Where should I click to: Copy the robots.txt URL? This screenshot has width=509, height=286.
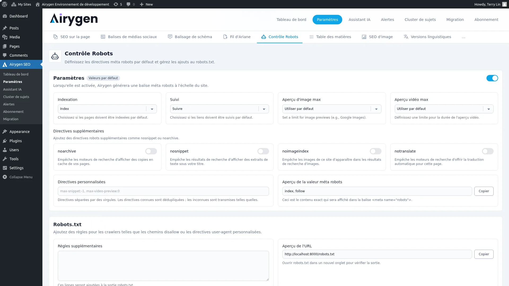484,254
